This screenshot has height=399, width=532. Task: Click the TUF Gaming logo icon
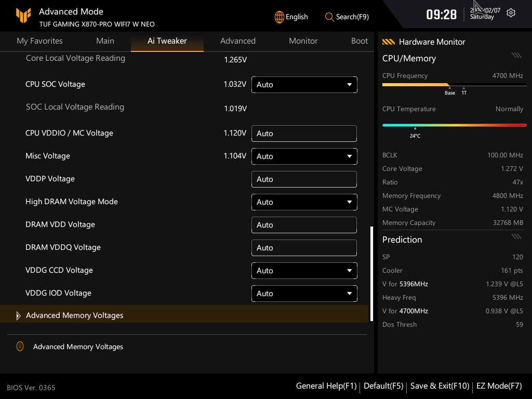point(23,16)
